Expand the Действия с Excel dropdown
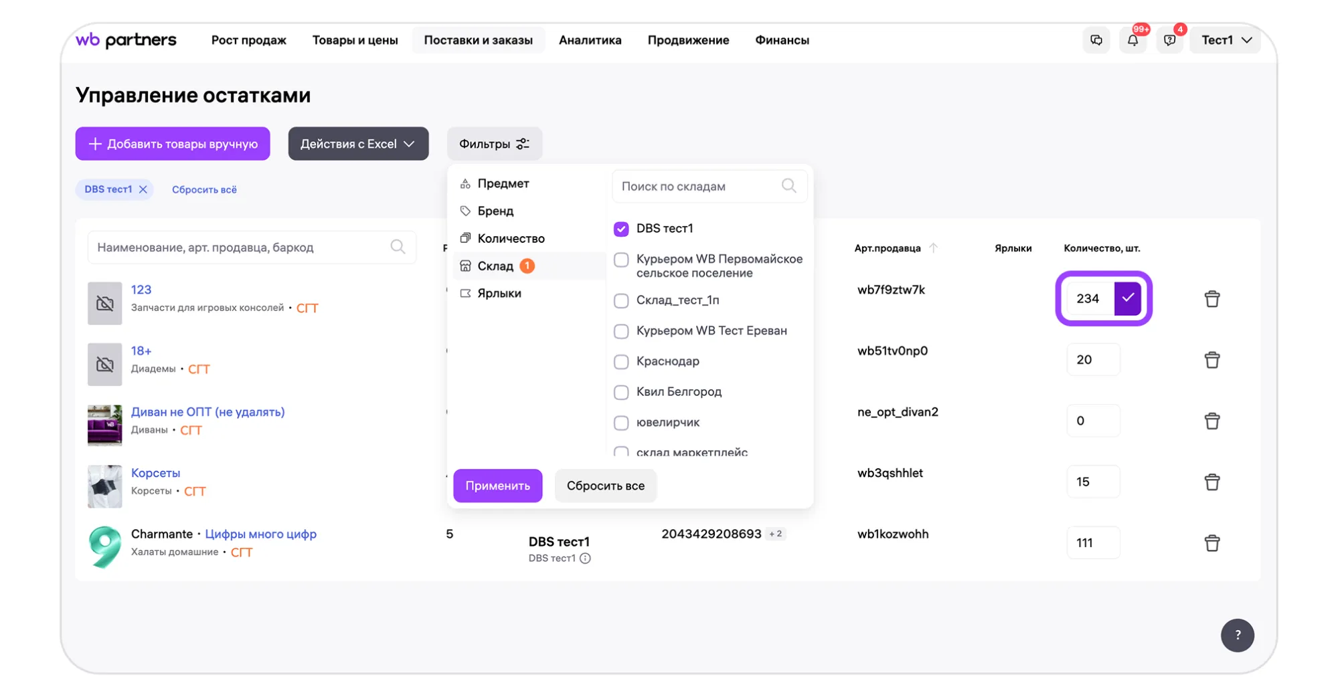Image resolution: width=1338 pixels, height=697 pixels. tap(358, 144)
